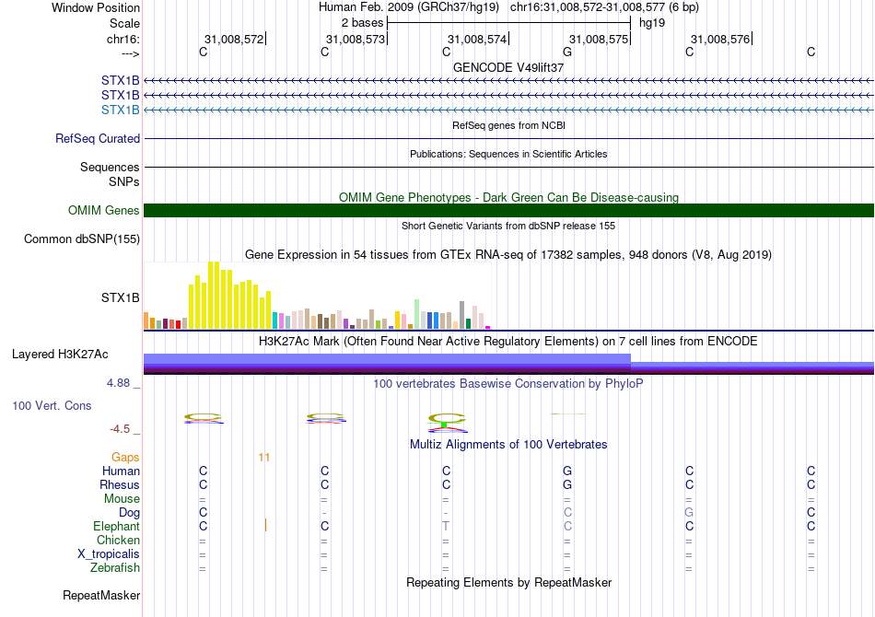The height and width of the screenshot is (617, 875).
Task: Select the Mouse species label
Action: coord(122,499)
